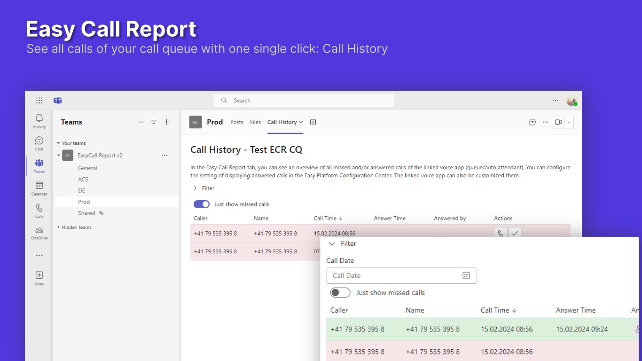Click the ER Prod channel avatar
Screen dimensions: 642x361
point(196,122)
